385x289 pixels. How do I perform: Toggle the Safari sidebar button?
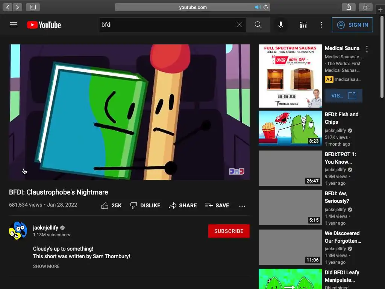(33, 7)
